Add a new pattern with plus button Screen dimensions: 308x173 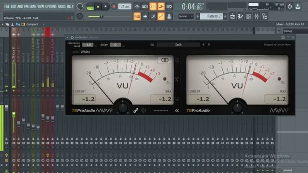pyautogui.click(x=225, y=16)
